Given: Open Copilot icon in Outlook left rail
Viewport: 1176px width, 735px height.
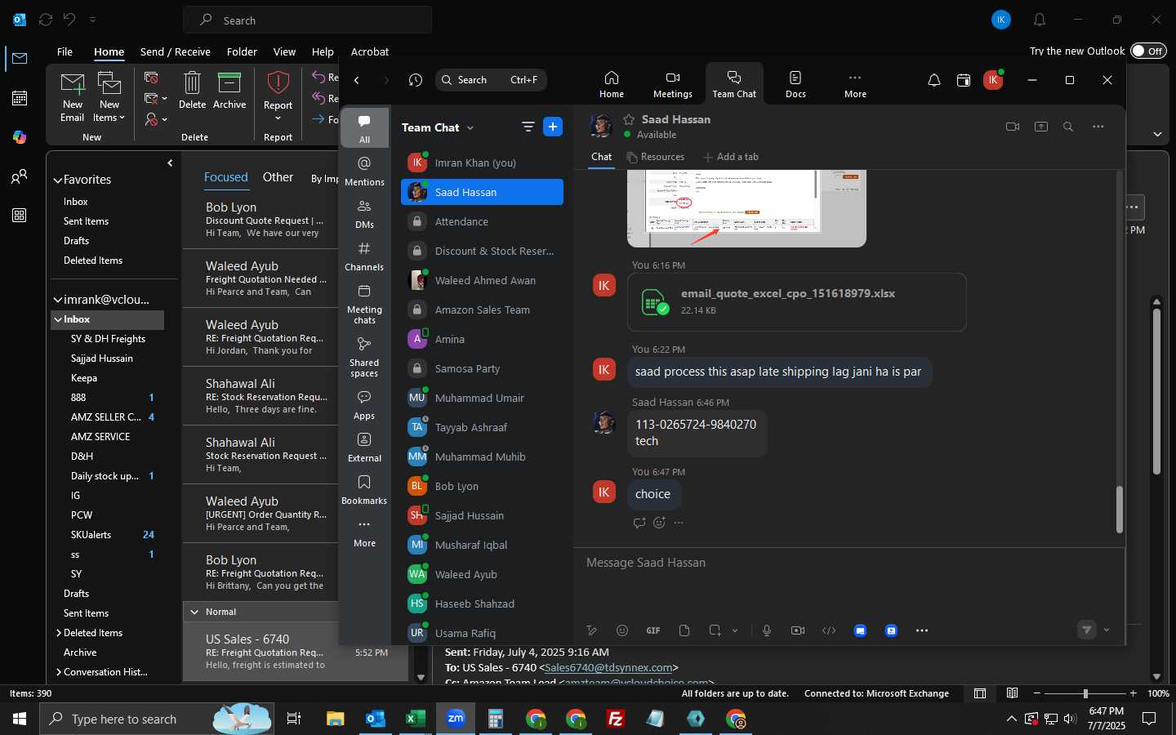Looking at the screenshot, I should click(20, 137).
